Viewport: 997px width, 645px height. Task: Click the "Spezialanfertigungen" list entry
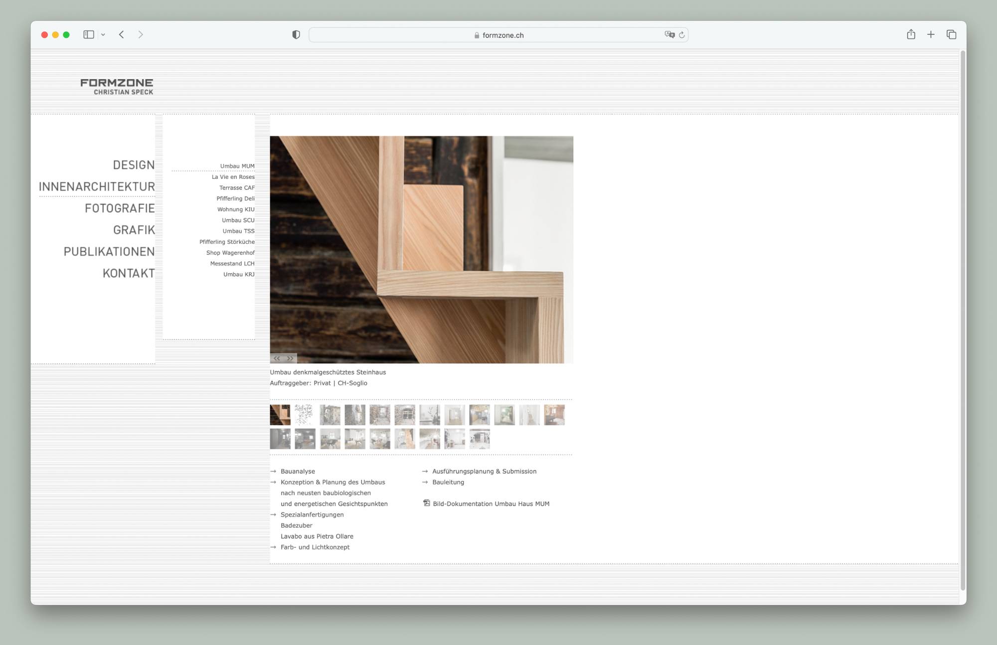[x=312, y=515]
